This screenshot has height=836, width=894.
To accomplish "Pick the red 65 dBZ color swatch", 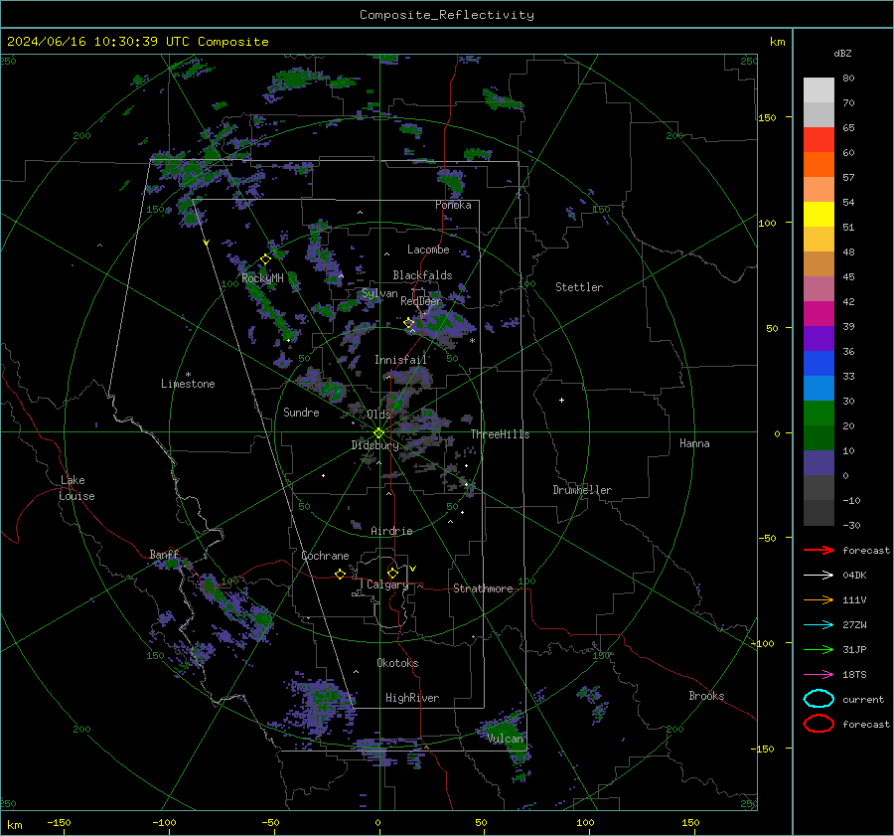I will click(x=819, y=140).
